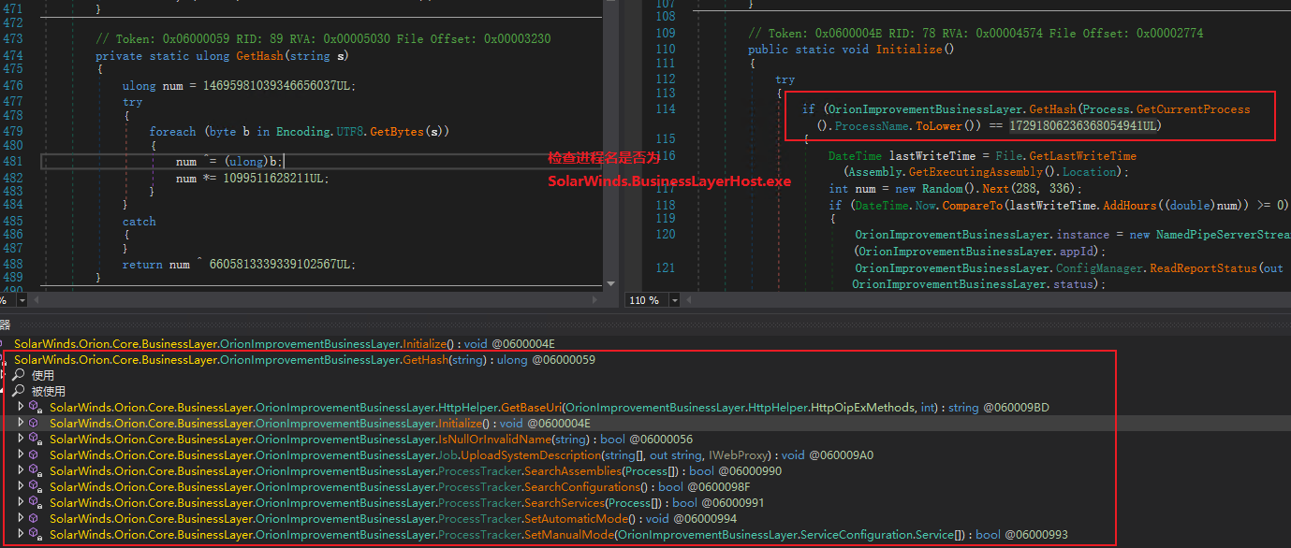Click the method icon for Job.UploadSystemDescription
Viewport: 1291px width, 548px height.
(x=36, y=455)
